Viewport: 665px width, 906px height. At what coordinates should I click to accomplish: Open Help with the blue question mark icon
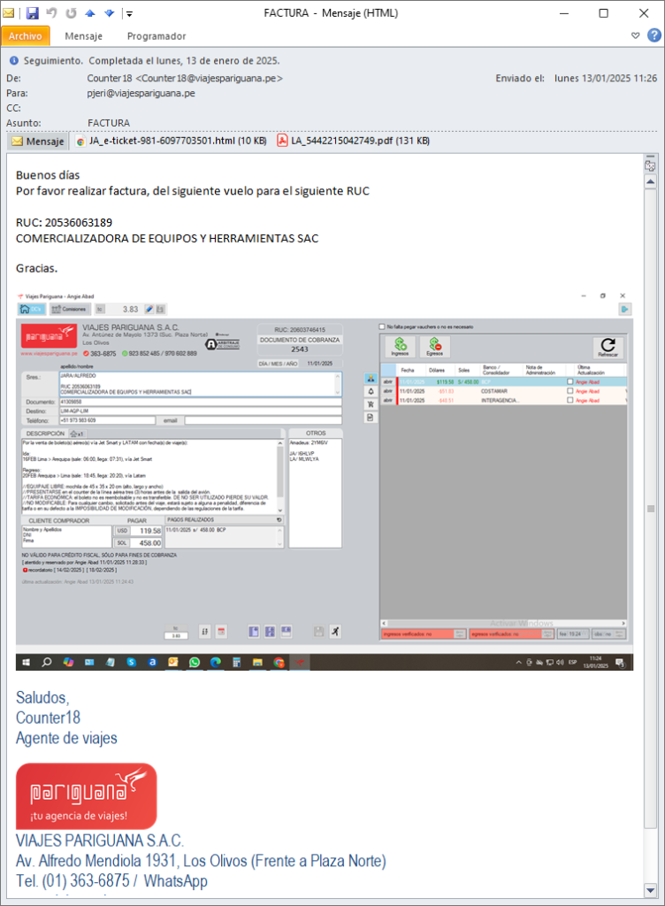click(654, 35)
